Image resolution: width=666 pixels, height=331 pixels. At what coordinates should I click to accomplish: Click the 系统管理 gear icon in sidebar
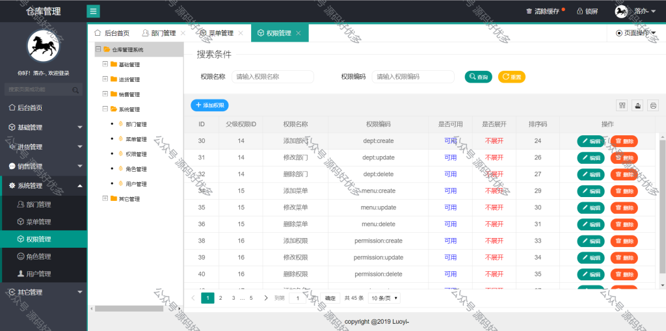tap(12, 186)
